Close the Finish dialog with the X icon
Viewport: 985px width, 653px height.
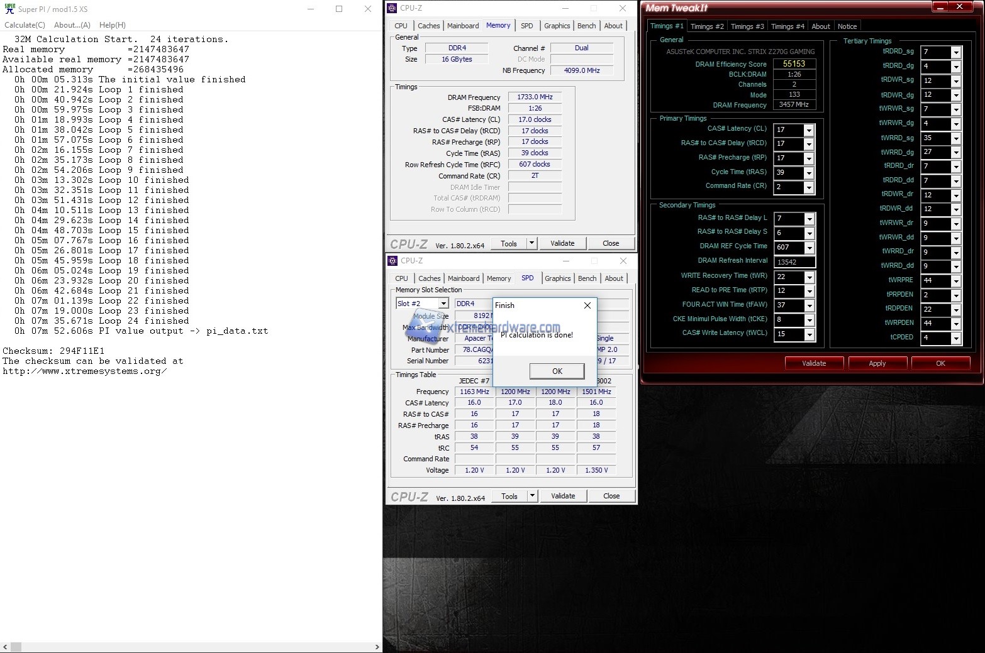[x=587, y=305]
